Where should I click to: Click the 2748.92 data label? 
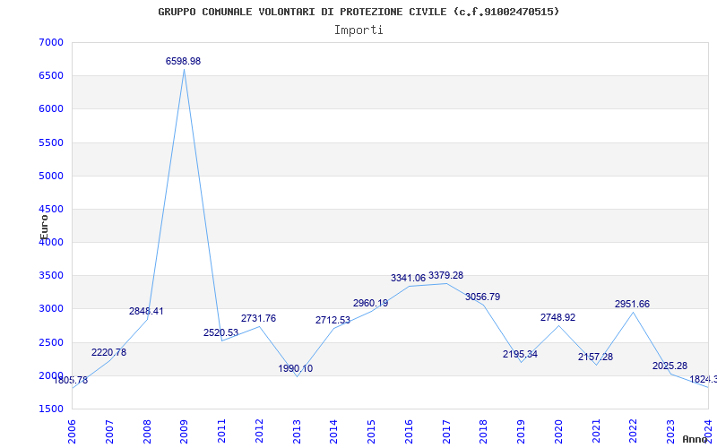tap(557, 318)
